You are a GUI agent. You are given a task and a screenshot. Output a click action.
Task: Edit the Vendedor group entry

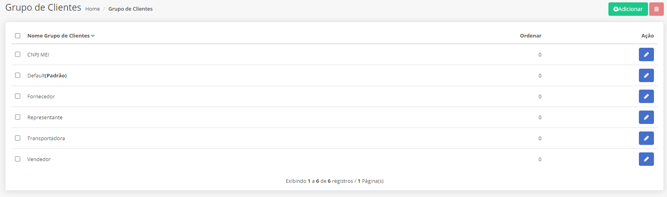(646, 159)
